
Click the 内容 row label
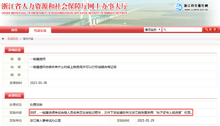coord(15,67)
